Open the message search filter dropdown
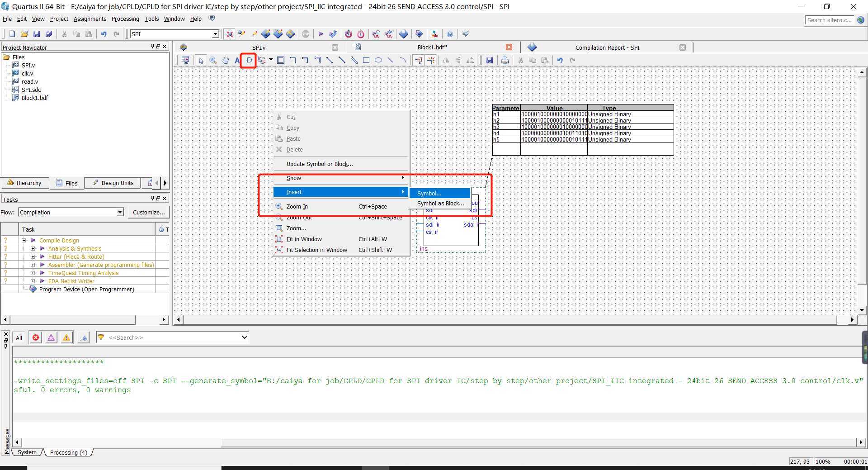The width and height of the screenshot is (868, 470). coord(244,337)
